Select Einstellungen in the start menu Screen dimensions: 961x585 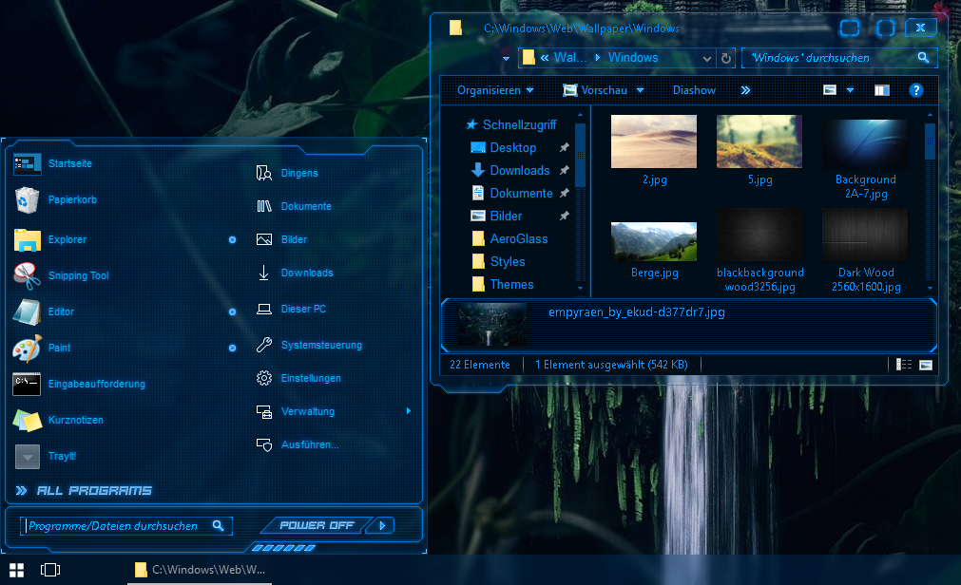pyautogui.click(x=310, y=378)
